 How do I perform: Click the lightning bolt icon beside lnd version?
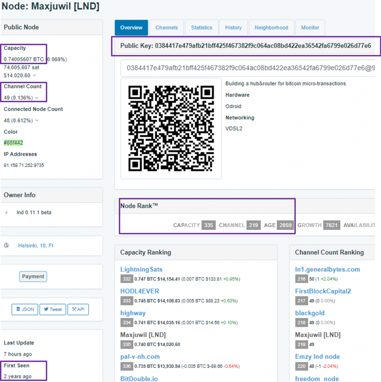pos(6,212)
